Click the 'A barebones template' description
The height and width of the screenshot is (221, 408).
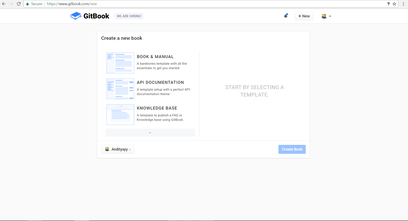pos(162,66)
